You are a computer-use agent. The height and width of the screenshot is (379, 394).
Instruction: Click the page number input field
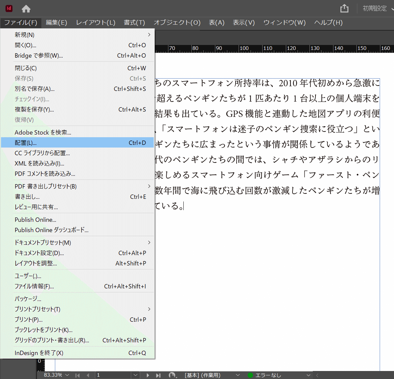click(x=113, y=375)
